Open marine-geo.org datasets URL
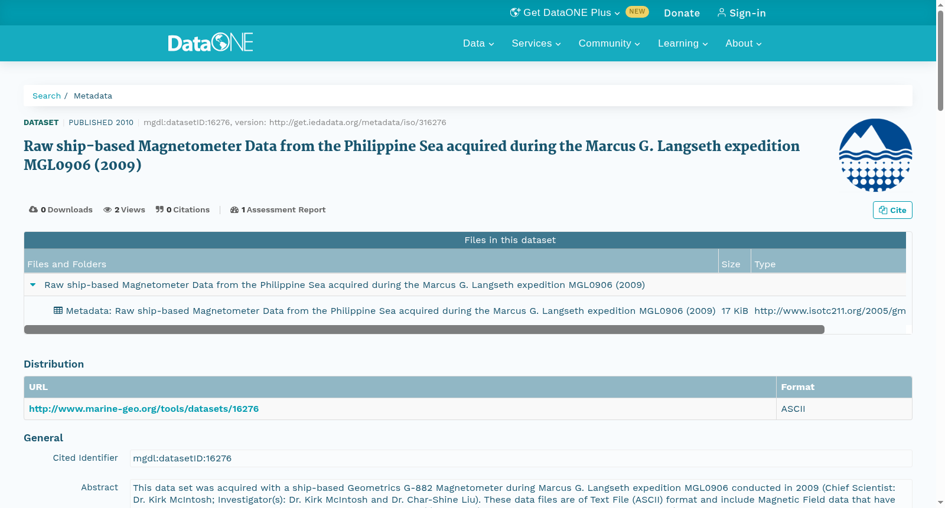 coord(144,409)
